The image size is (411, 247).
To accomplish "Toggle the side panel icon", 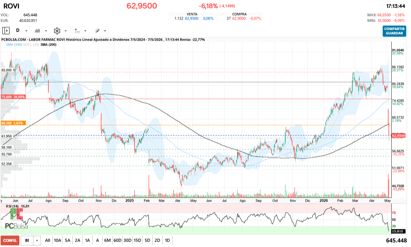I will (x=6, y=31).
